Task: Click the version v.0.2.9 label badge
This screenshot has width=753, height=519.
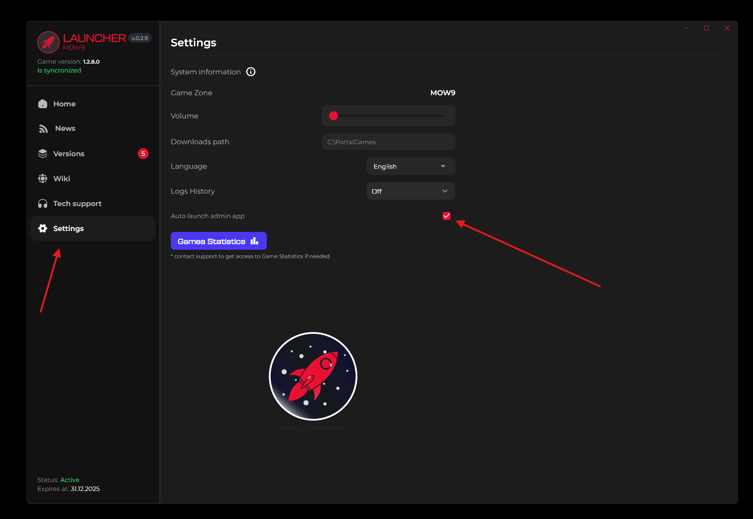Action: 140,38
